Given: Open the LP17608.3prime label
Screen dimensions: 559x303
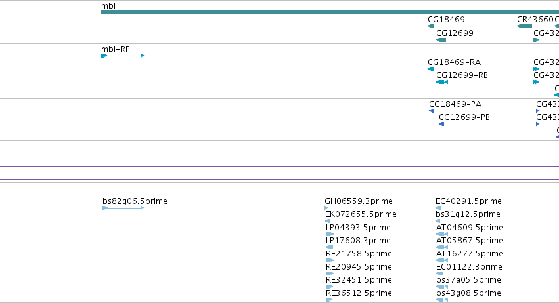Looking at the screenshot, I should (x=358, y=241).
